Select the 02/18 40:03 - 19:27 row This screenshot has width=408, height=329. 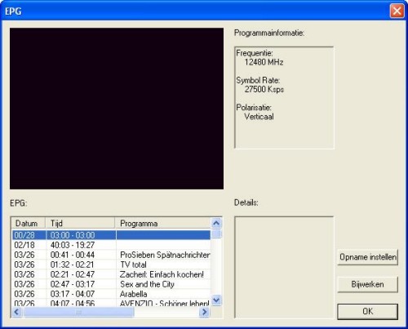pyautogui.click(x=111, y=245)
